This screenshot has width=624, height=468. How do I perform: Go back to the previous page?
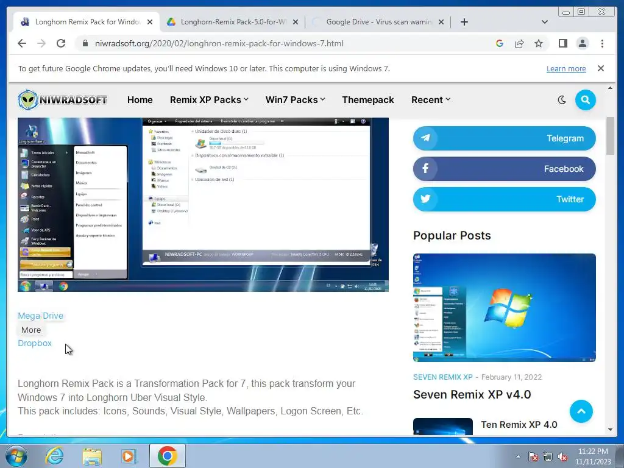(x=22, y=43)
